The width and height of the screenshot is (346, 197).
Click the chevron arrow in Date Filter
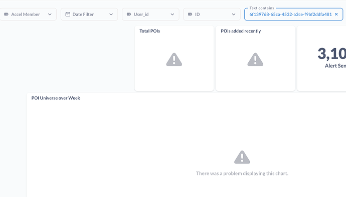pyautogui.click(x=111, y=14)
